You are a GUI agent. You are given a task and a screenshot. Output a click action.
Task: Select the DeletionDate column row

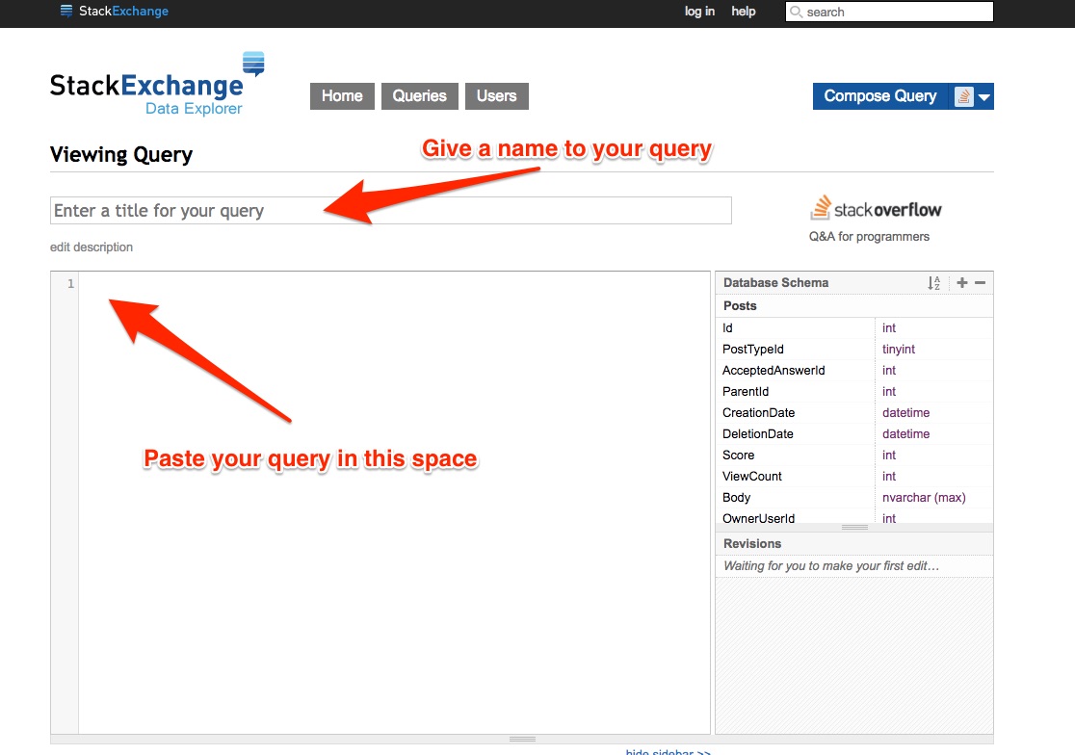(854, 434)
